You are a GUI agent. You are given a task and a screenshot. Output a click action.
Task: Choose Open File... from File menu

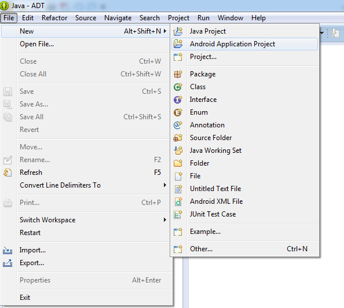(86, 44)
